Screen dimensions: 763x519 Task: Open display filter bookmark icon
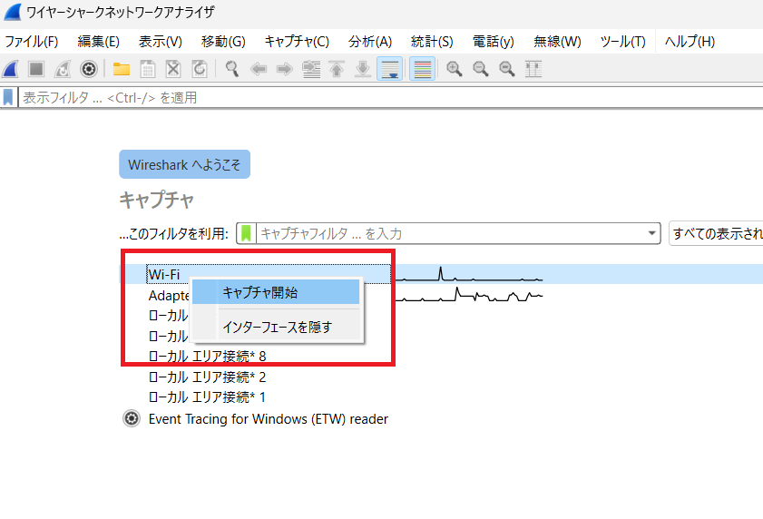(8, 97)
